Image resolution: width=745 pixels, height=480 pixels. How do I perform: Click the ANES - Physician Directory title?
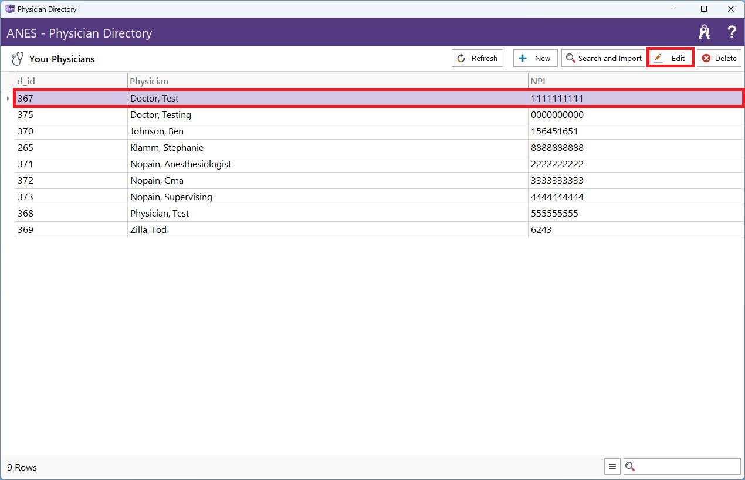coord(79,33)
